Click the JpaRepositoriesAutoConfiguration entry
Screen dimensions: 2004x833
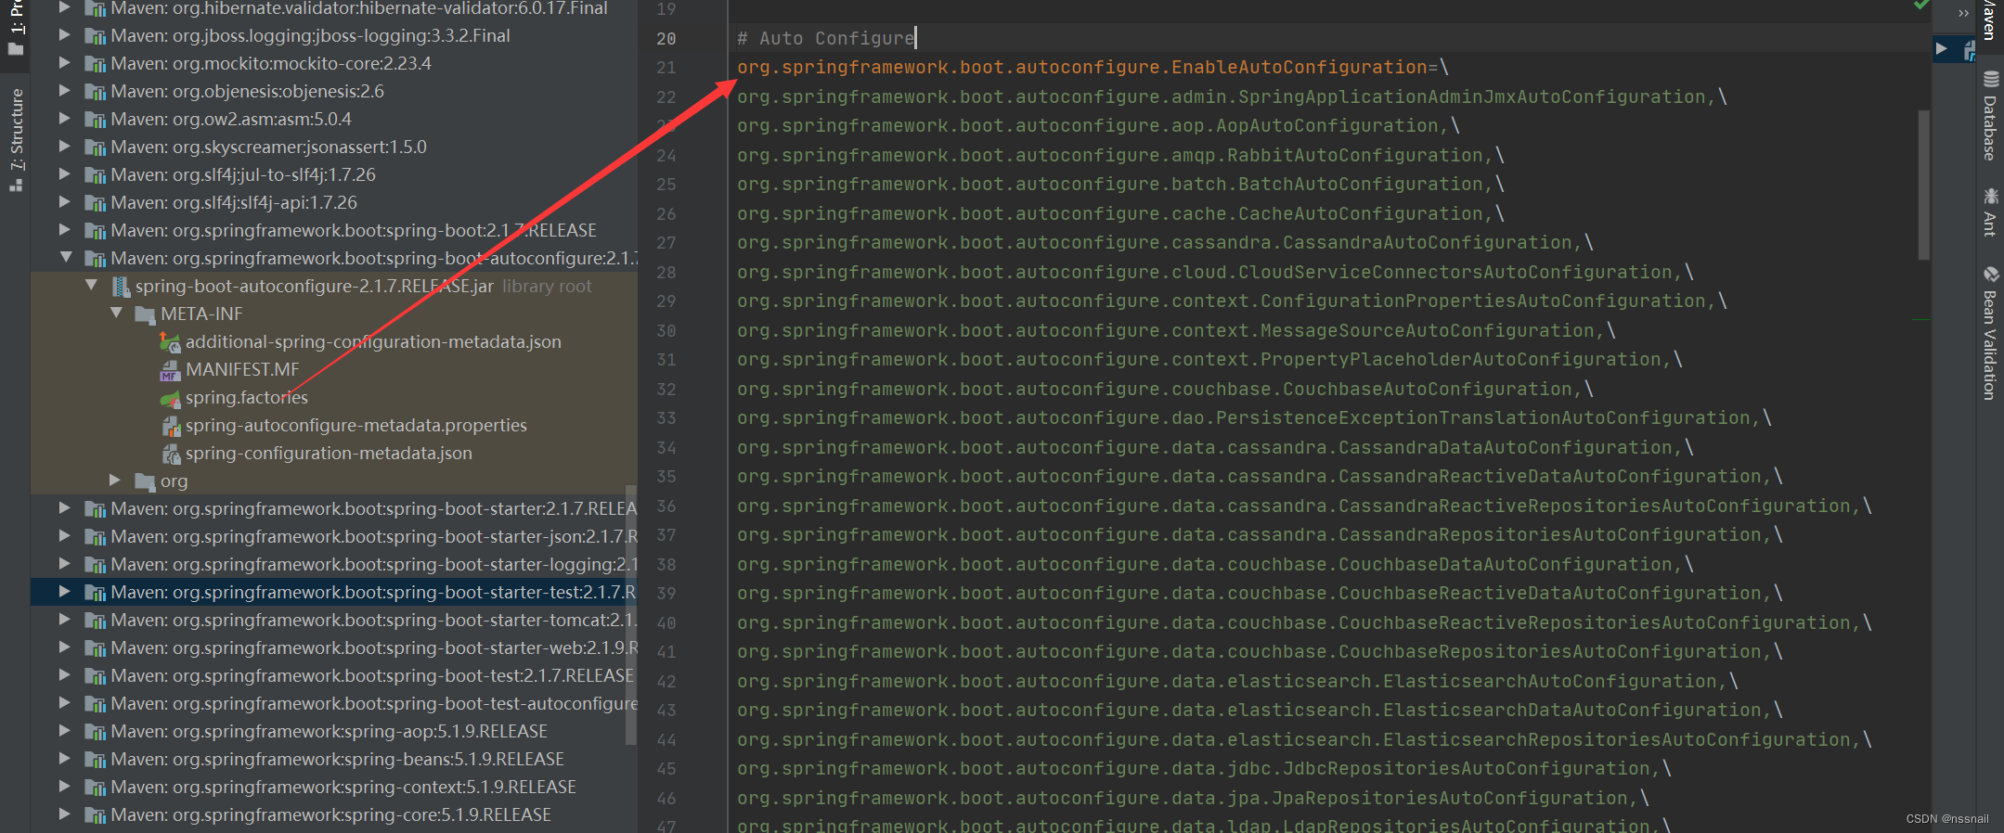(1186, 798)
